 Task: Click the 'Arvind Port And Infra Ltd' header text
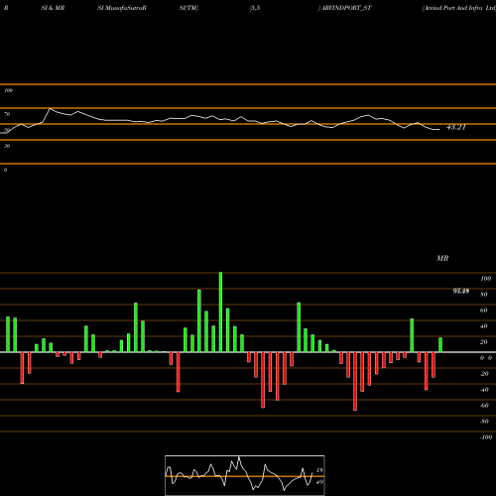459,8
